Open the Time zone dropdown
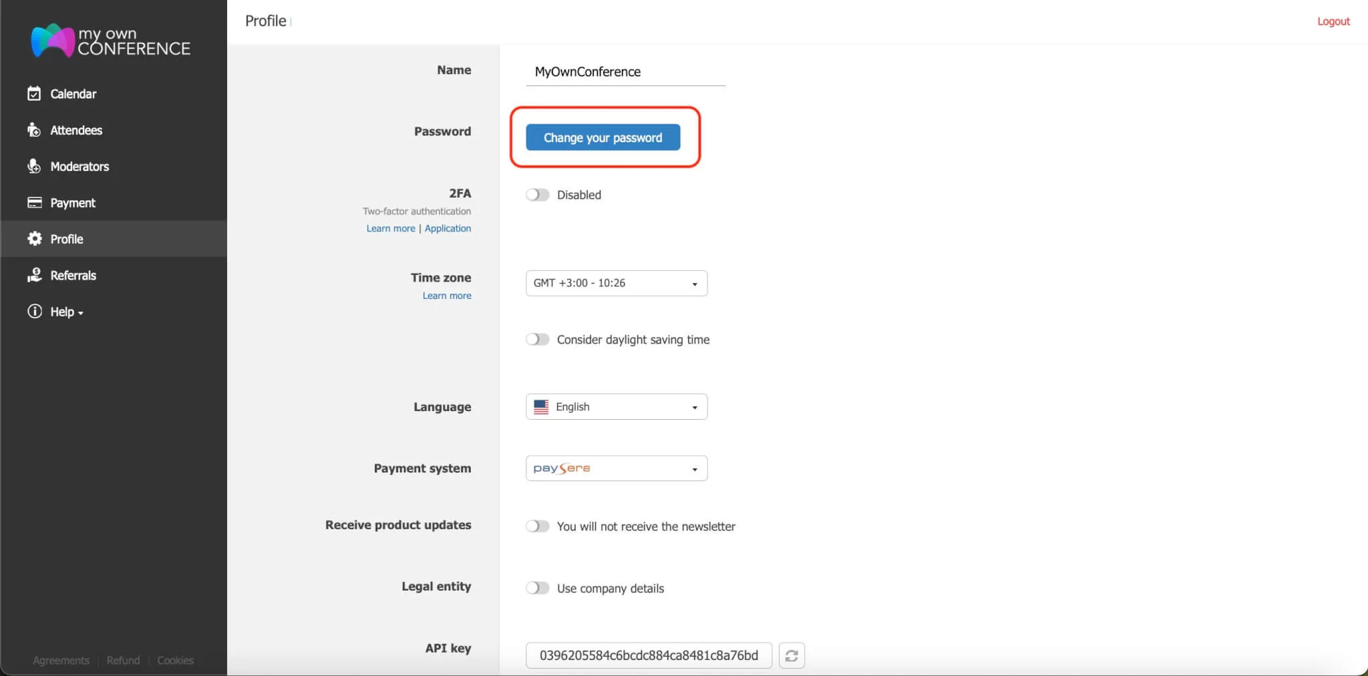 tap(615, 283)
